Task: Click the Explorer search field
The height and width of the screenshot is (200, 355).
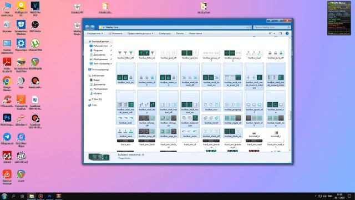Action: [272, 27]
